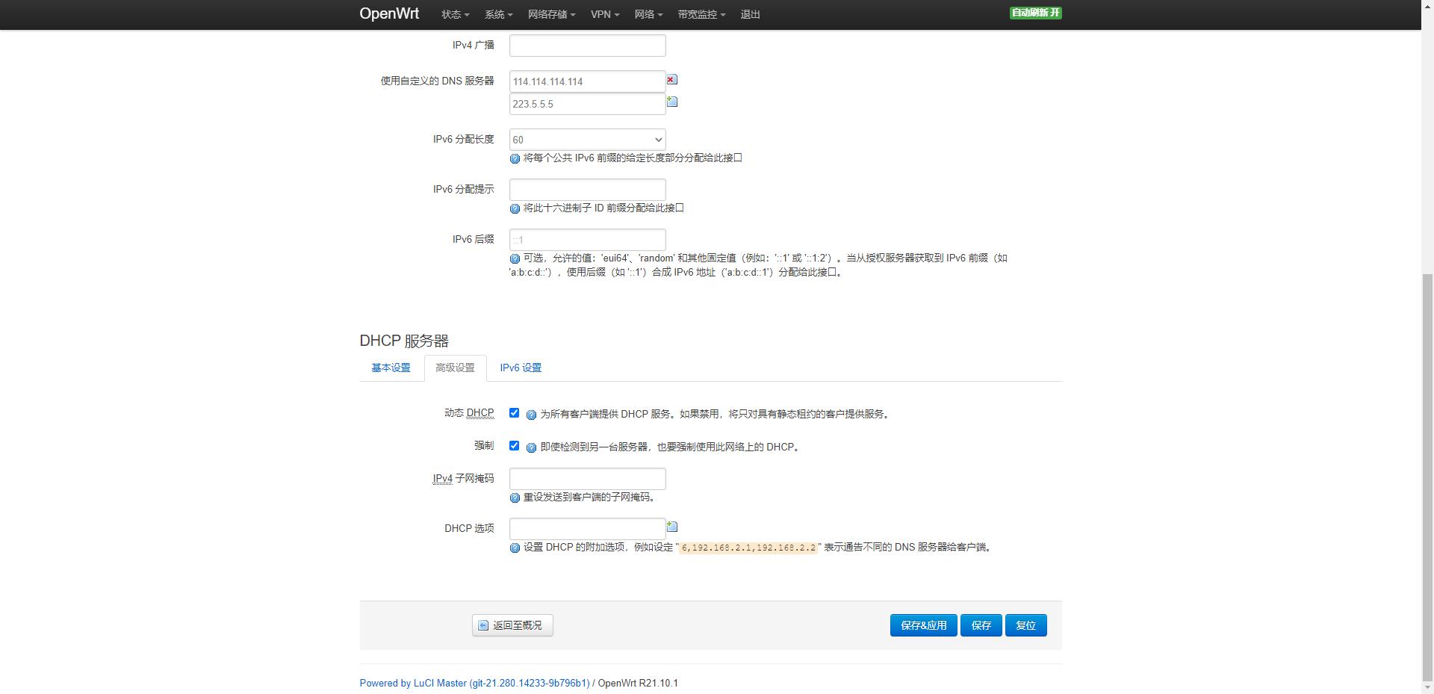Focus the IPv4 广播 input field
Viewport: 1434px width, 694px height.
(x=588, y=46)
